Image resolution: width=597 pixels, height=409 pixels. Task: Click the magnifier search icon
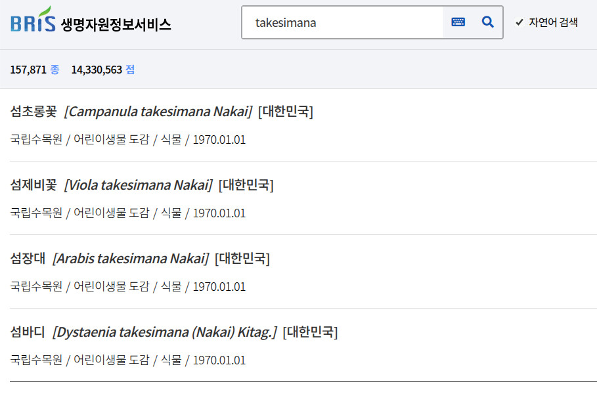[487, 22]
